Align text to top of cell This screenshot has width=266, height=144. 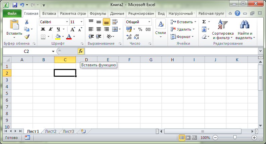(x=91, y=22)
